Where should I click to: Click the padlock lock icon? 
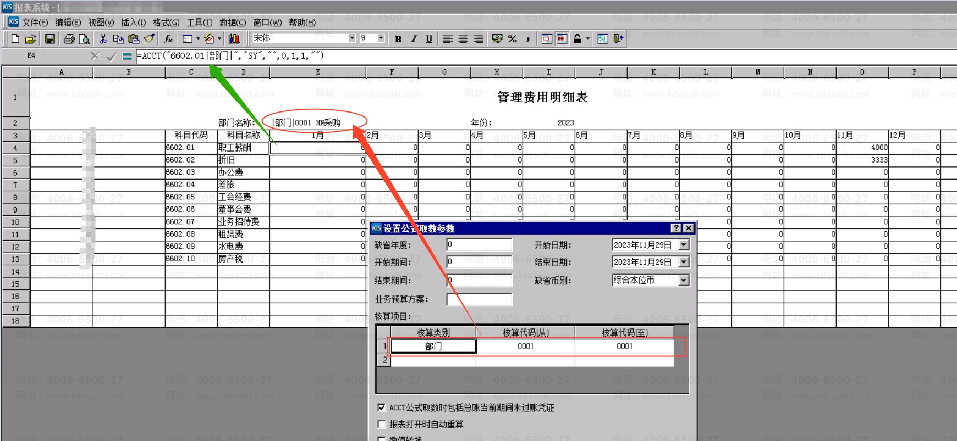[x=577, y=39]
